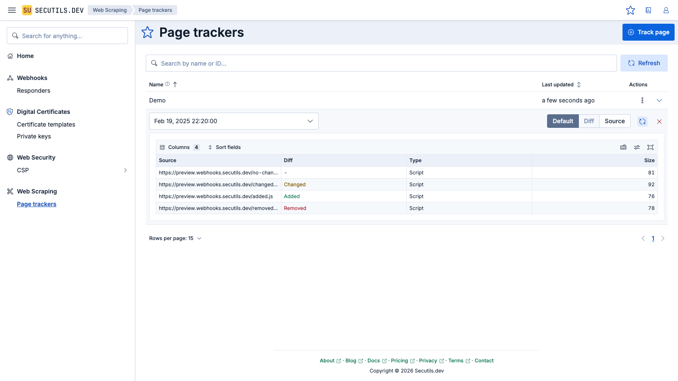
Task: Open the user account icon
Action: click(x=666, y=10)
